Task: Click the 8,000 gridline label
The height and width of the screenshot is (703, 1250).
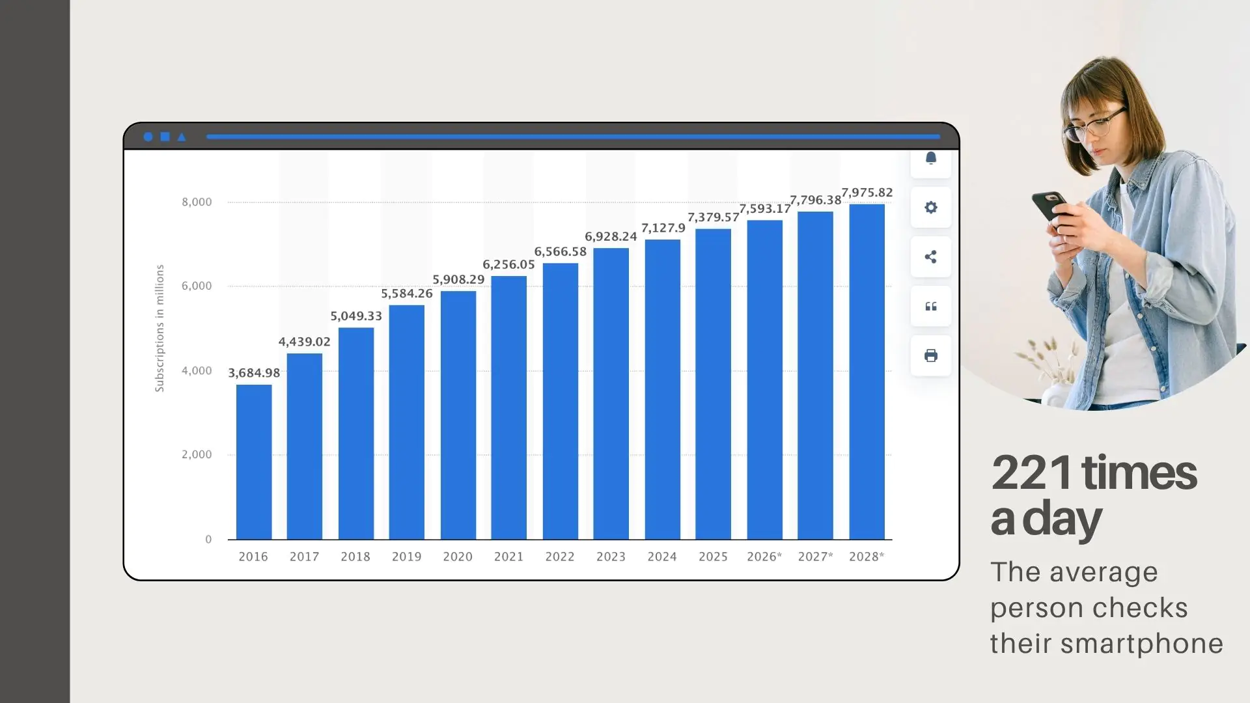Action: point(197,202)
